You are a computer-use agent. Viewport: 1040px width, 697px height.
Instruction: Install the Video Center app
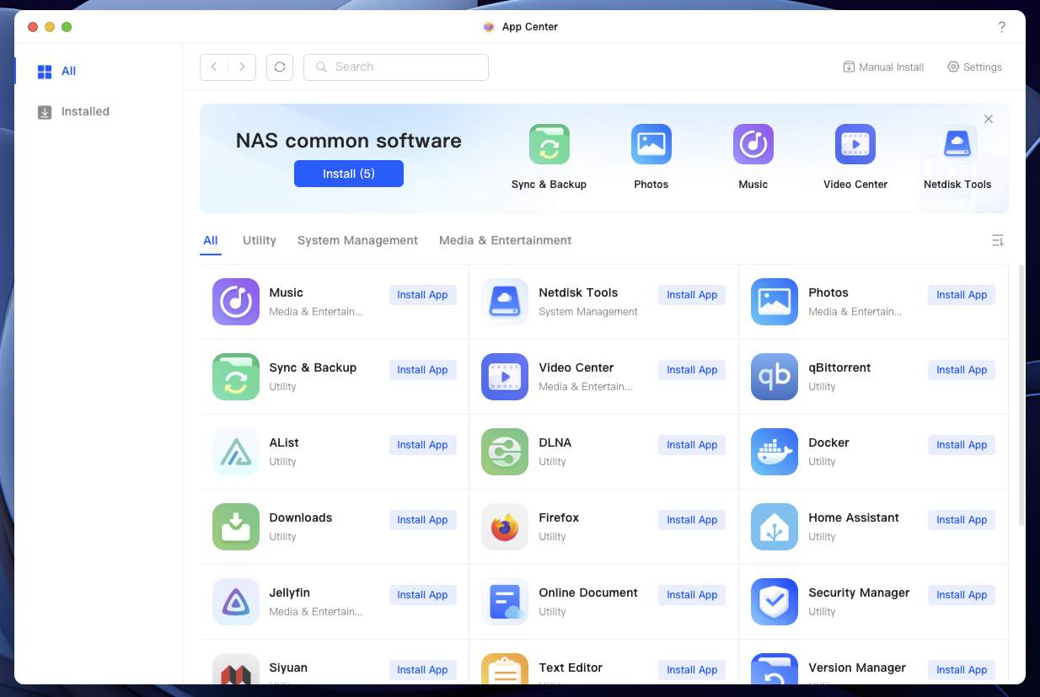pos(692,370)
